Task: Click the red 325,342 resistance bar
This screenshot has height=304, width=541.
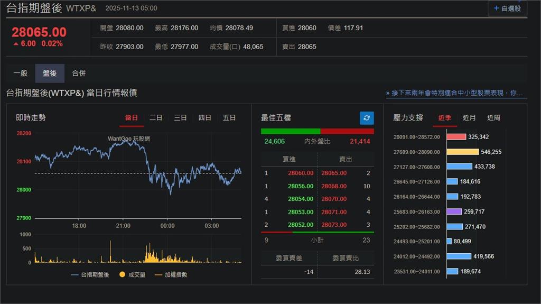Action: click(x=456, y=137)
